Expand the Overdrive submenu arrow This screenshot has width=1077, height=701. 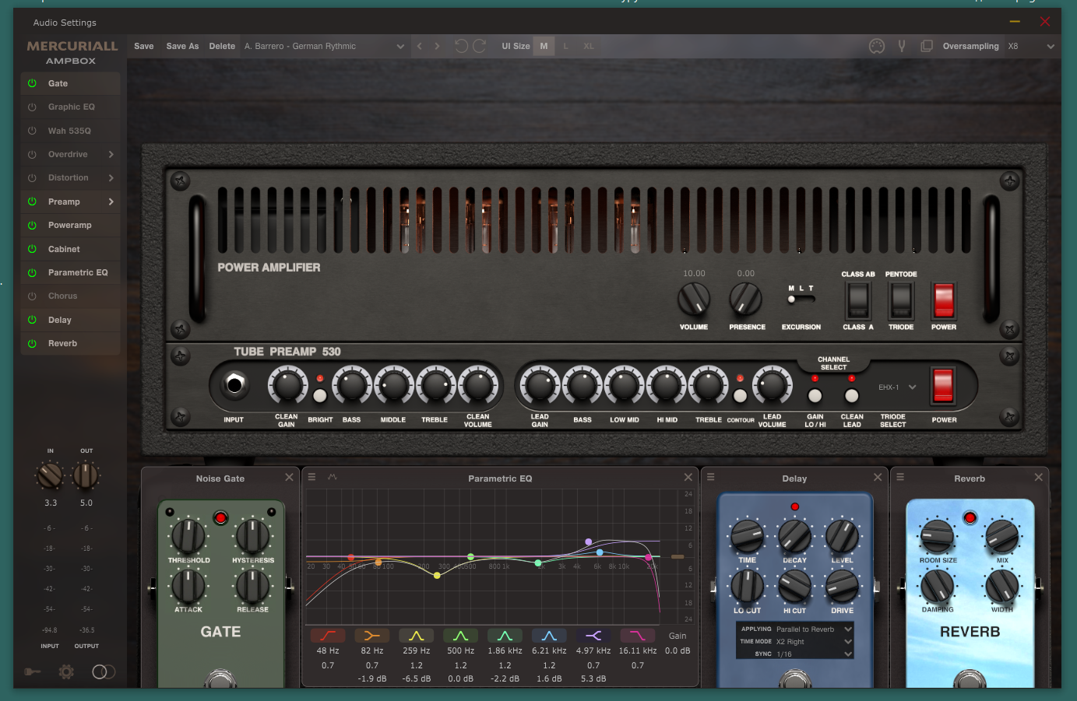pos(111,154)
